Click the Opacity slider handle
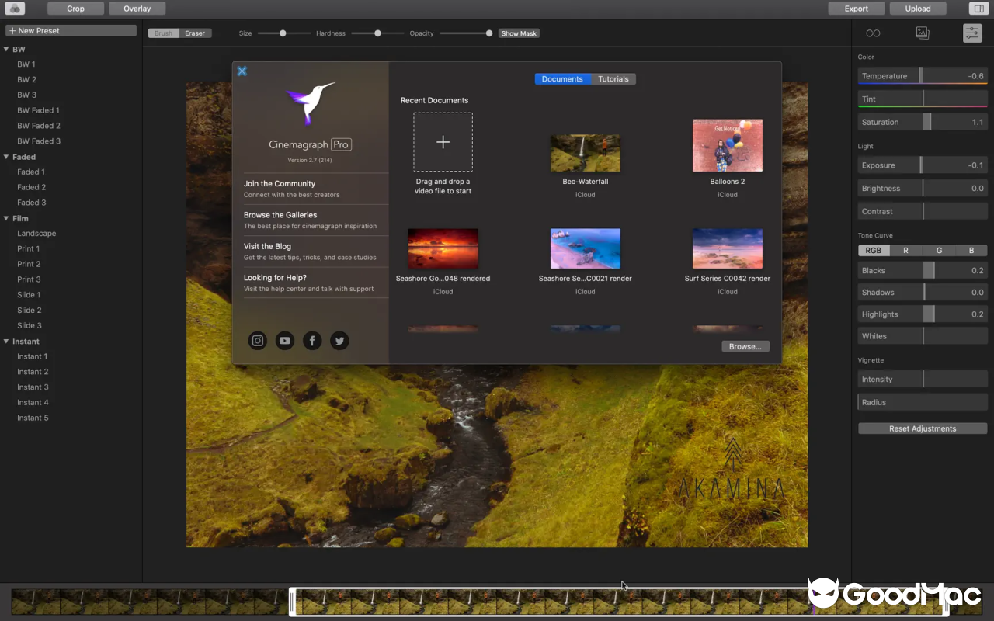 click(x=489, y=33)
